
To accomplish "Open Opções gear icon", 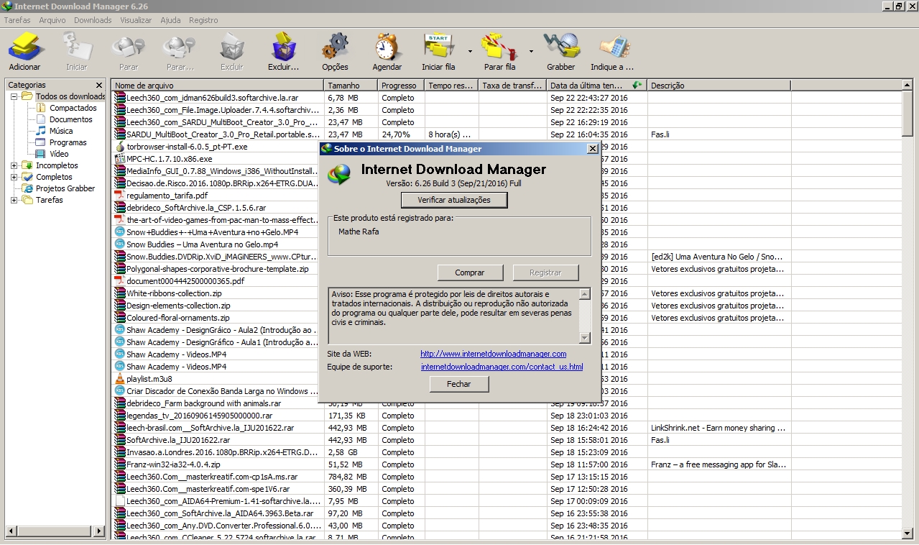I will pyautogui.click(x=335, y=47).
